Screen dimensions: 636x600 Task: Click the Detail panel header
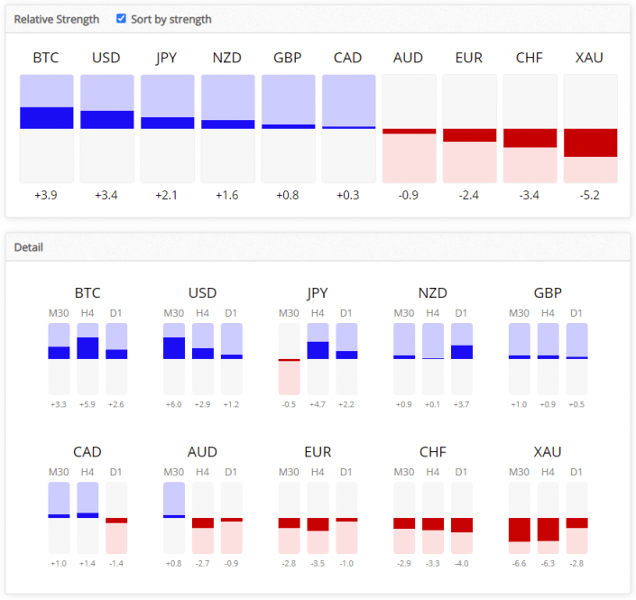[29, 247]
